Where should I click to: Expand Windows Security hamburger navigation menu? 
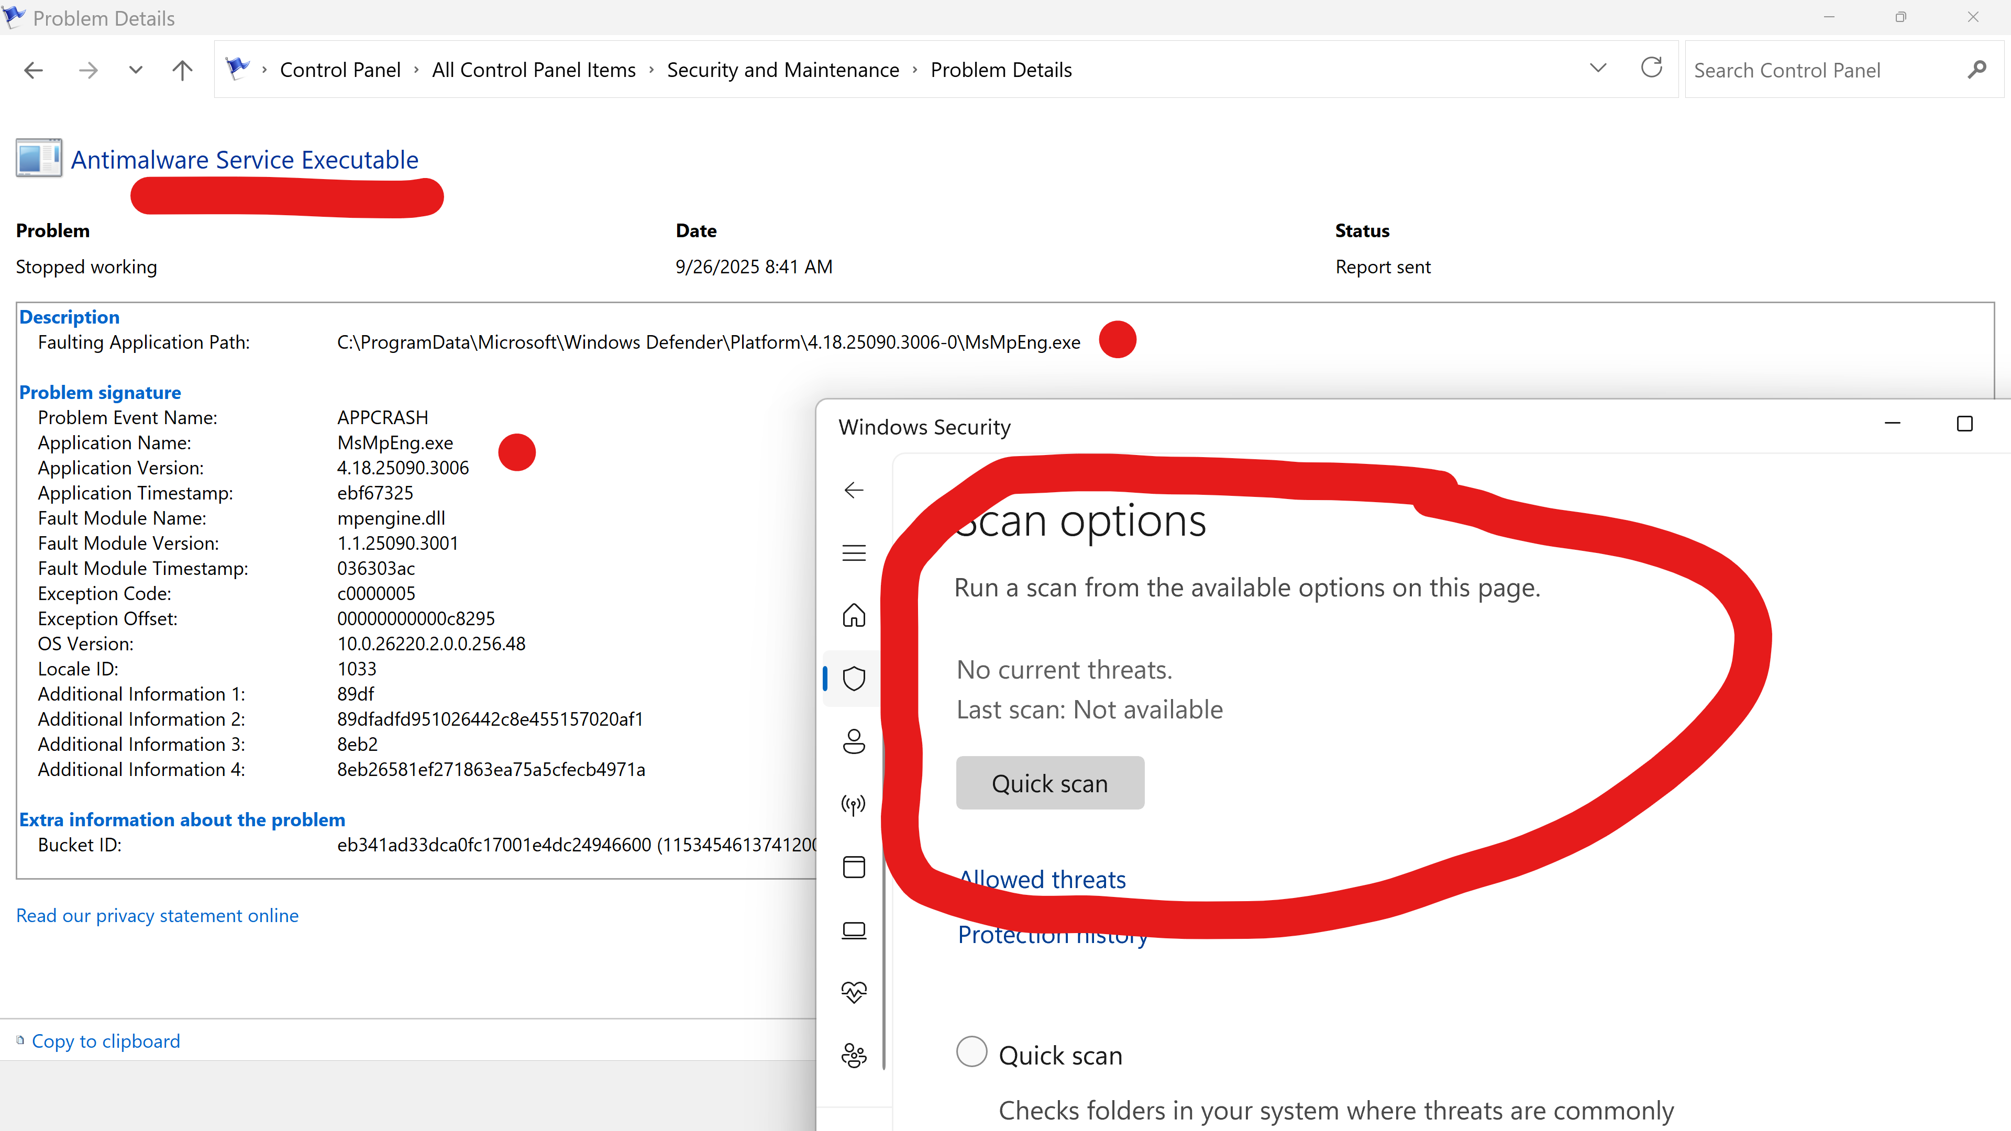(x=854, y=553)
